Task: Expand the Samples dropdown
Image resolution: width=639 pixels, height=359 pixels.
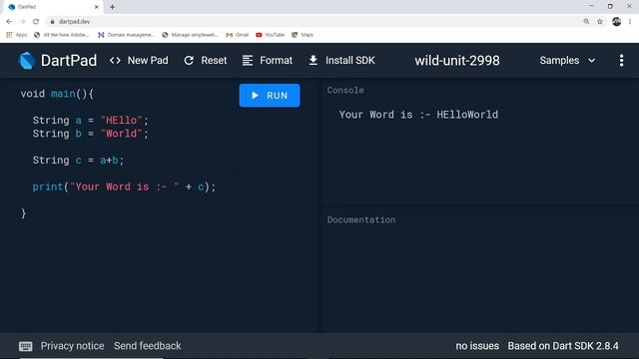Action: pos(567,60)
